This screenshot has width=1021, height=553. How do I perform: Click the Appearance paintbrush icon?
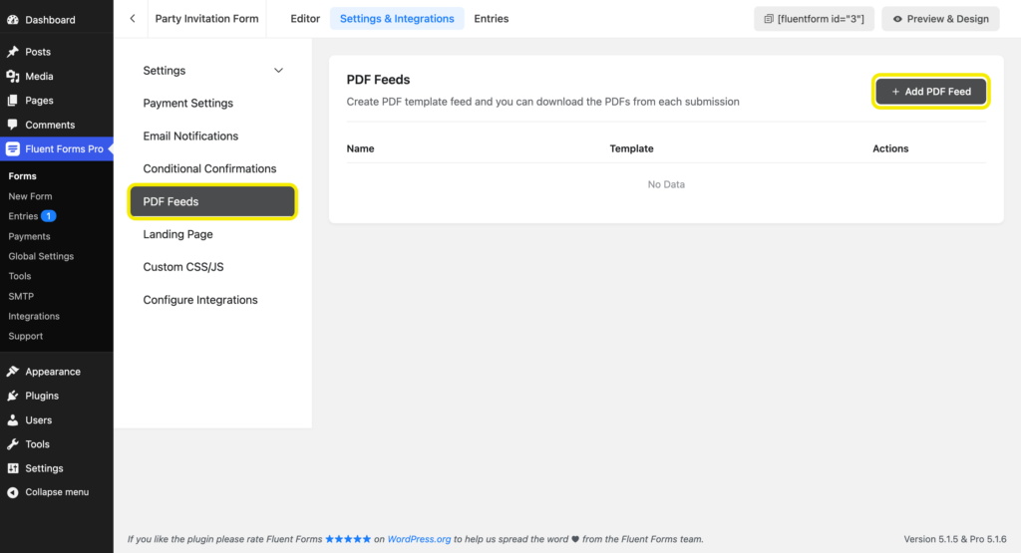[12, 372]
